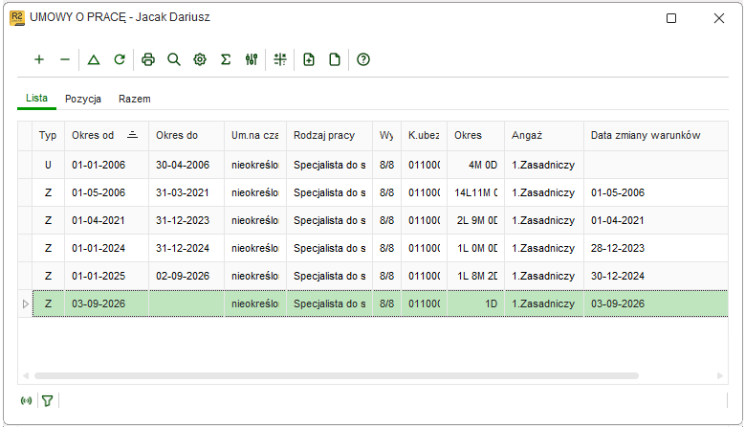Switch to the Lista tab
This screenshot has height=427, width=745.
[x=36, y=98]
